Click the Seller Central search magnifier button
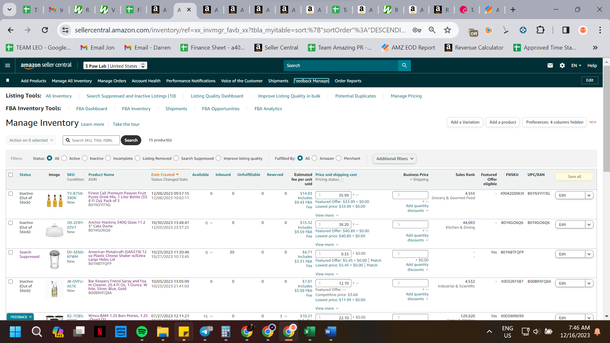This screenshot has width=610, height=343. (404, 65)
